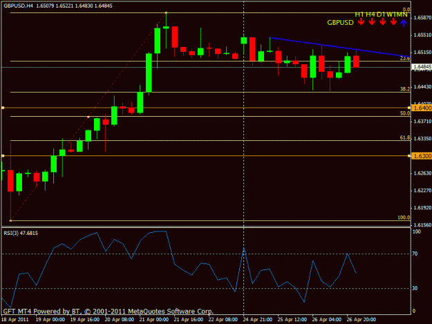The height and width of the screenshot is (324, 432).
Task: Click the H4 timeframe label
Action: click(370, 15)
